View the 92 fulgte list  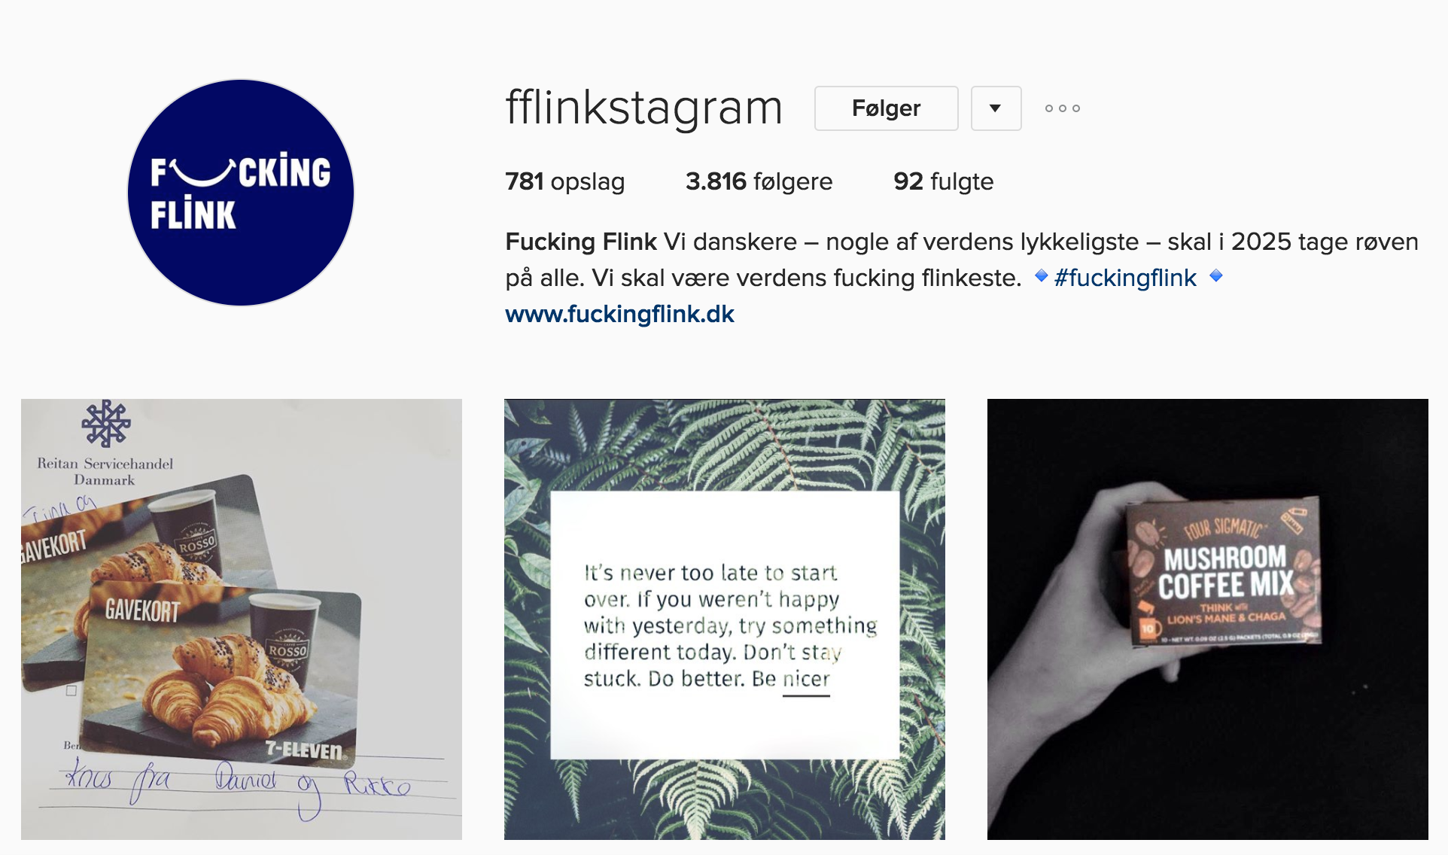coord(943,181)
